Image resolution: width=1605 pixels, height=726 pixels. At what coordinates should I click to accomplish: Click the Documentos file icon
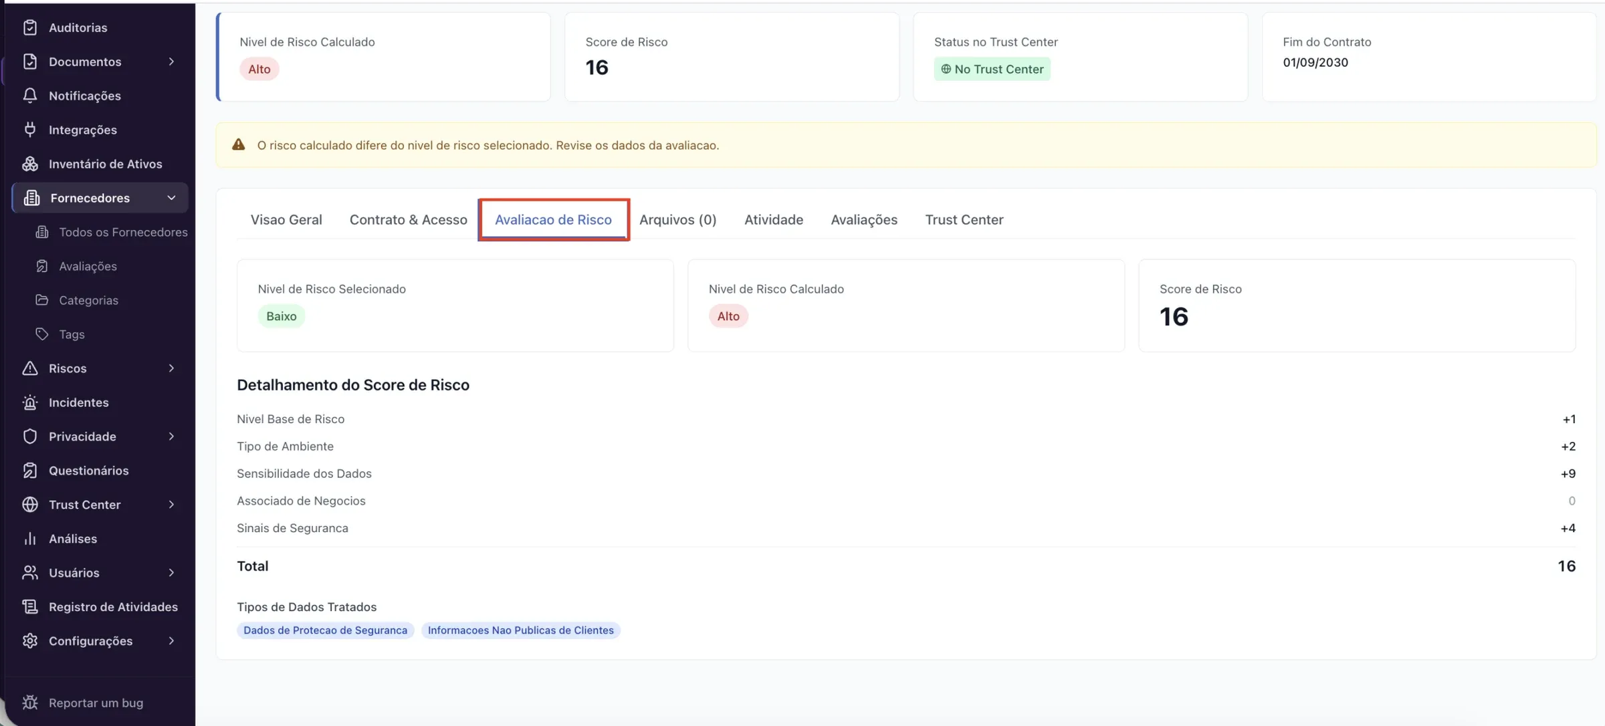[x=29, y=62]
